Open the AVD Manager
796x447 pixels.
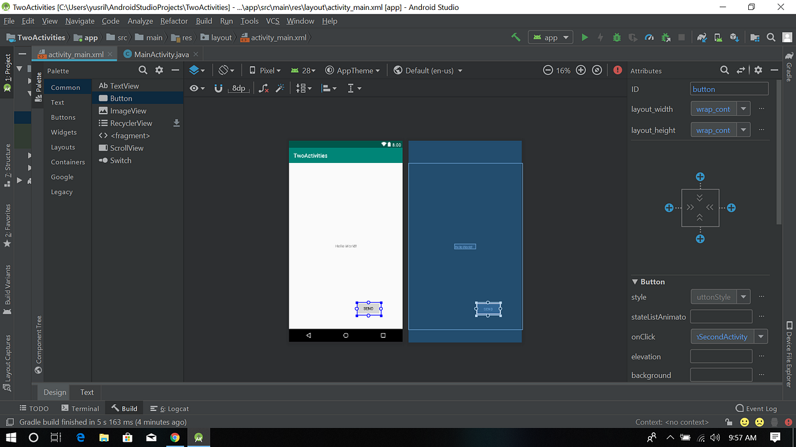pos(718,37)
